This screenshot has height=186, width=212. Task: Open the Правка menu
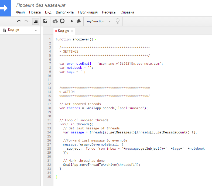35,12
